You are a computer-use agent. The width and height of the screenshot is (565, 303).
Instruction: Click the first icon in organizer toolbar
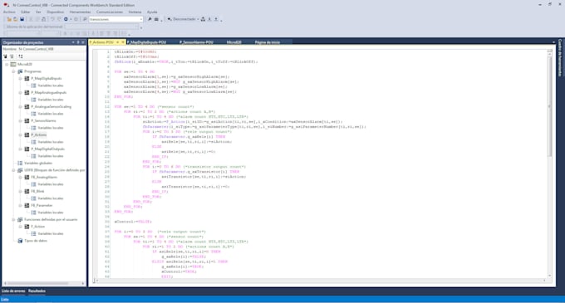[x=6, y=56]
